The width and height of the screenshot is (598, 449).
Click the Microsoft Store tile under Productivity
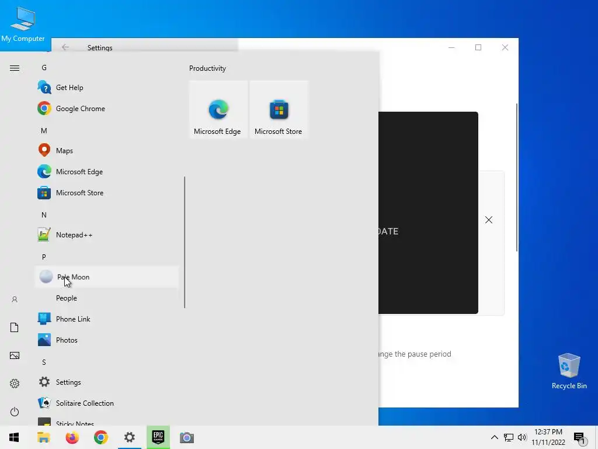(x=279, y=109)
